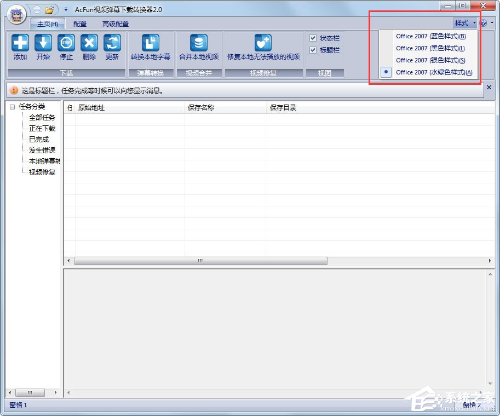Select 已完成 in the task tree
The width and height of the screenshot is (500, 416).
(39, 139)
